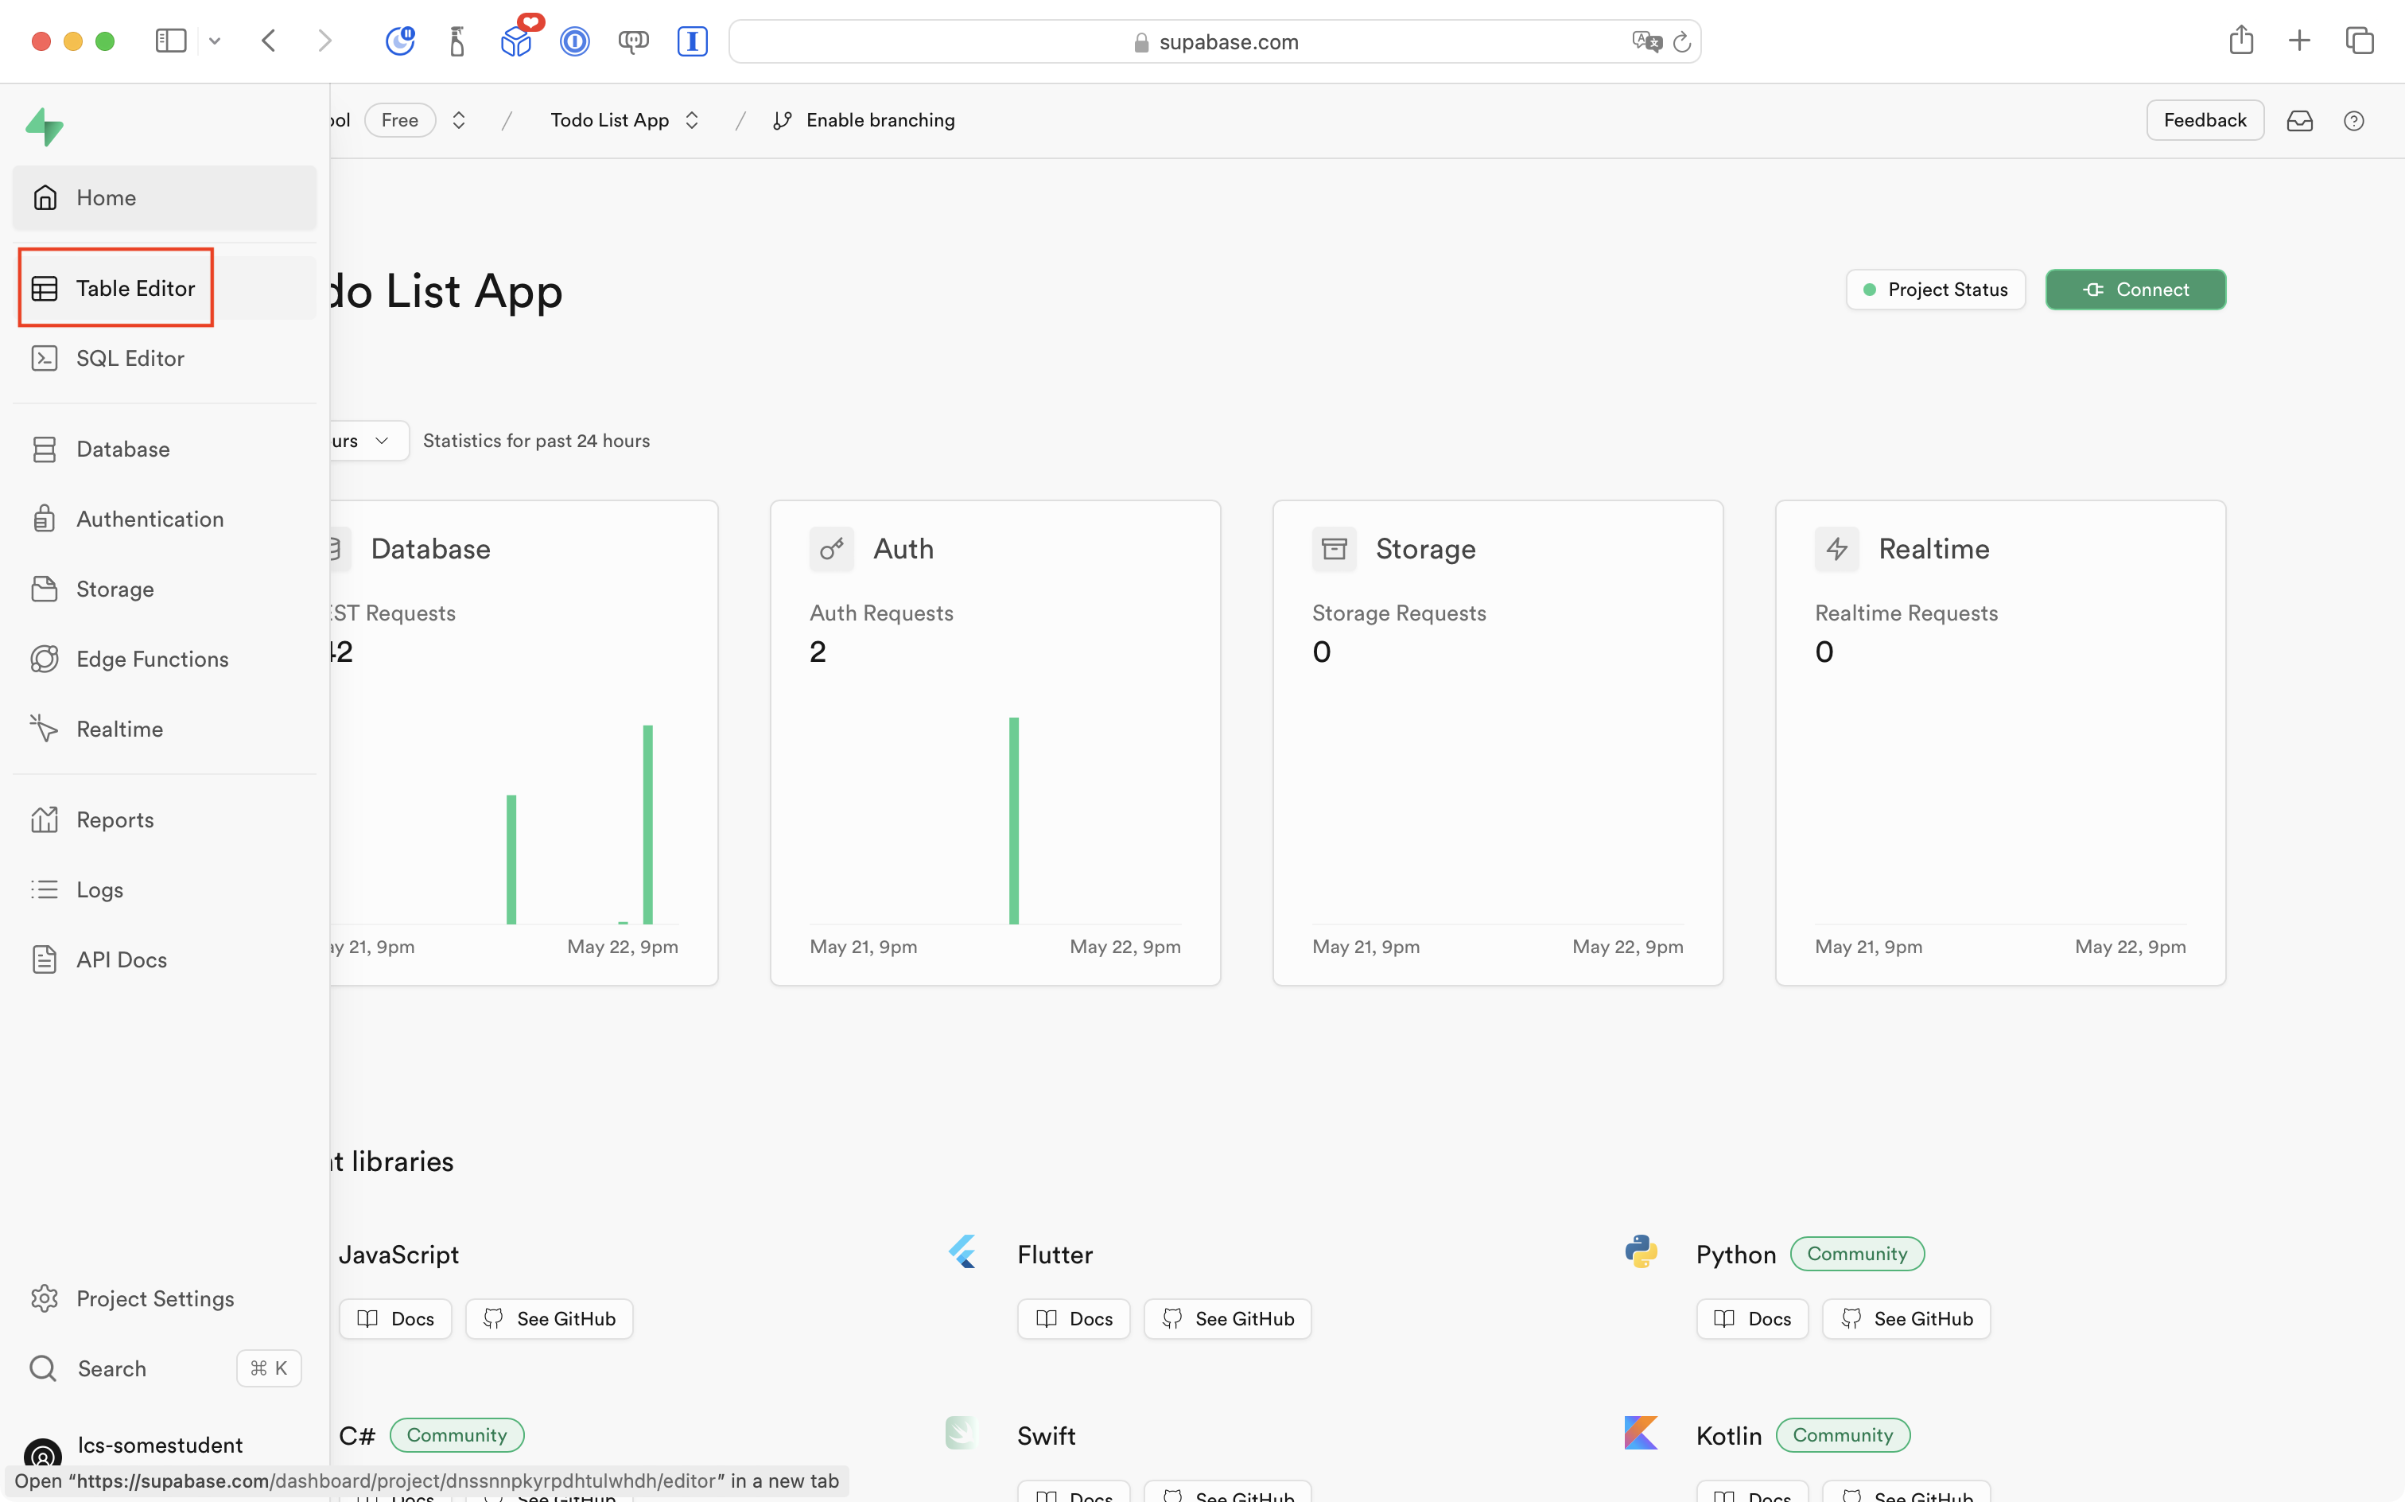Click the Feedback button
The height and width of the screenshot is (1502, 2405).
pos(2204,120)
